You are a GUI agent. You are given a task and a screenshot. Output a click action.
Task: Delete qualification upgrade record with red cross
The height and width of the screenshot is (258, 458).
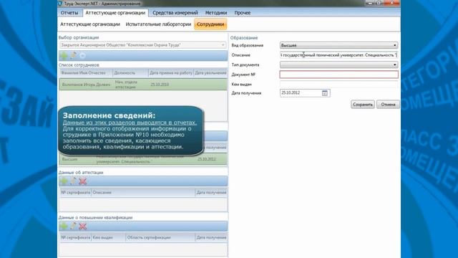(83, 226)
